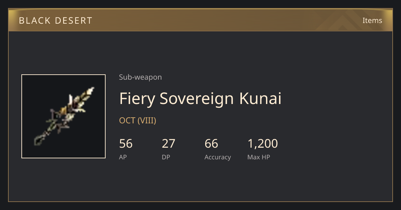Image resolution: width=401 pixels, height=210 pixels.
Task: Select the OCT (VIII) enhancement level text
Action: [x=138, y=121]
